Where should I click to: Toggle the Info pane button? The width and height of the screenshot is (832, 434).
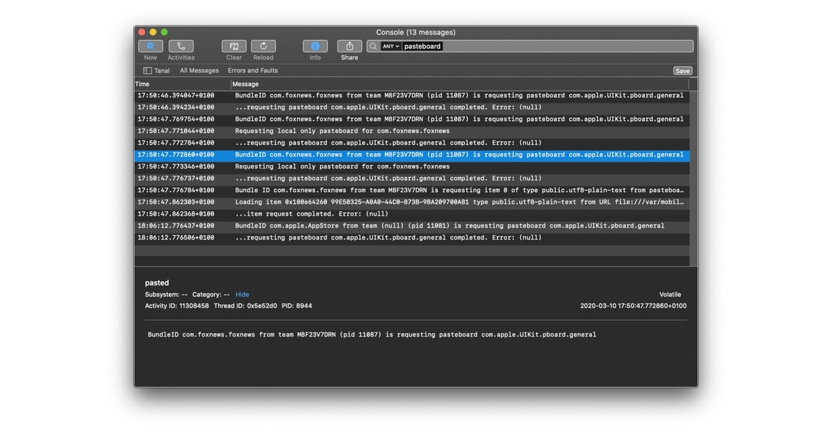315,46
